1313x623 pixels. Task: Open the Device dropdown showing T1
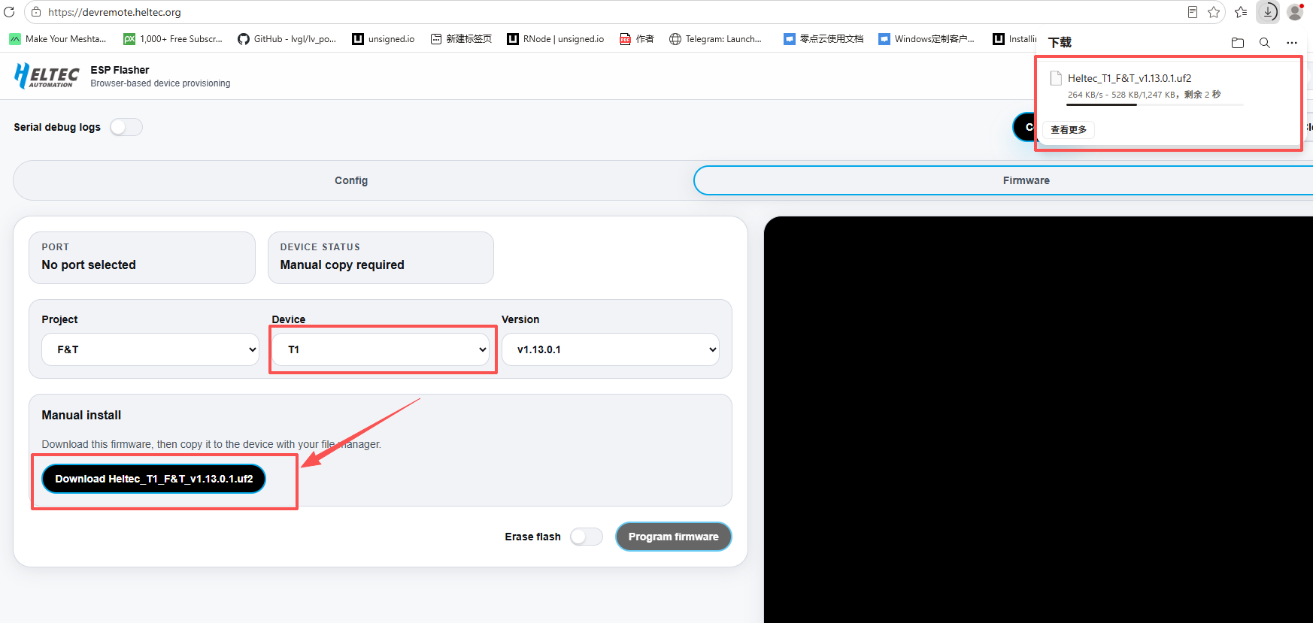coord(381,349)
